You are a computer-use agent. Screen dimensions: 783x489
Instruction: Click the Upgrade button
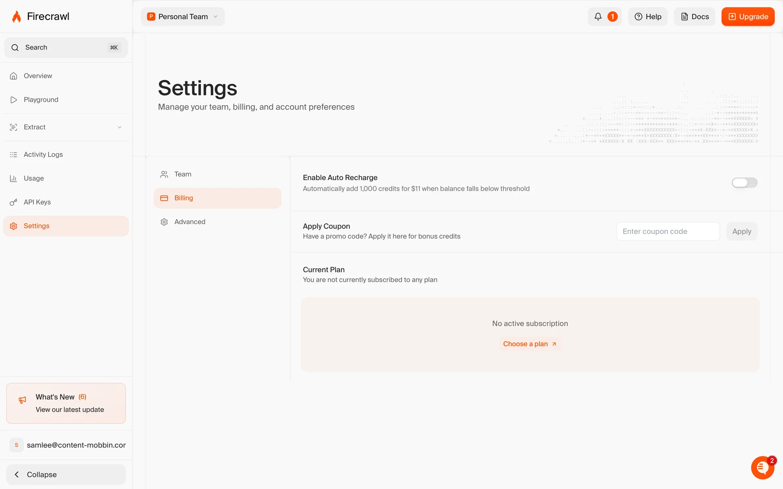tap(748, 17)
